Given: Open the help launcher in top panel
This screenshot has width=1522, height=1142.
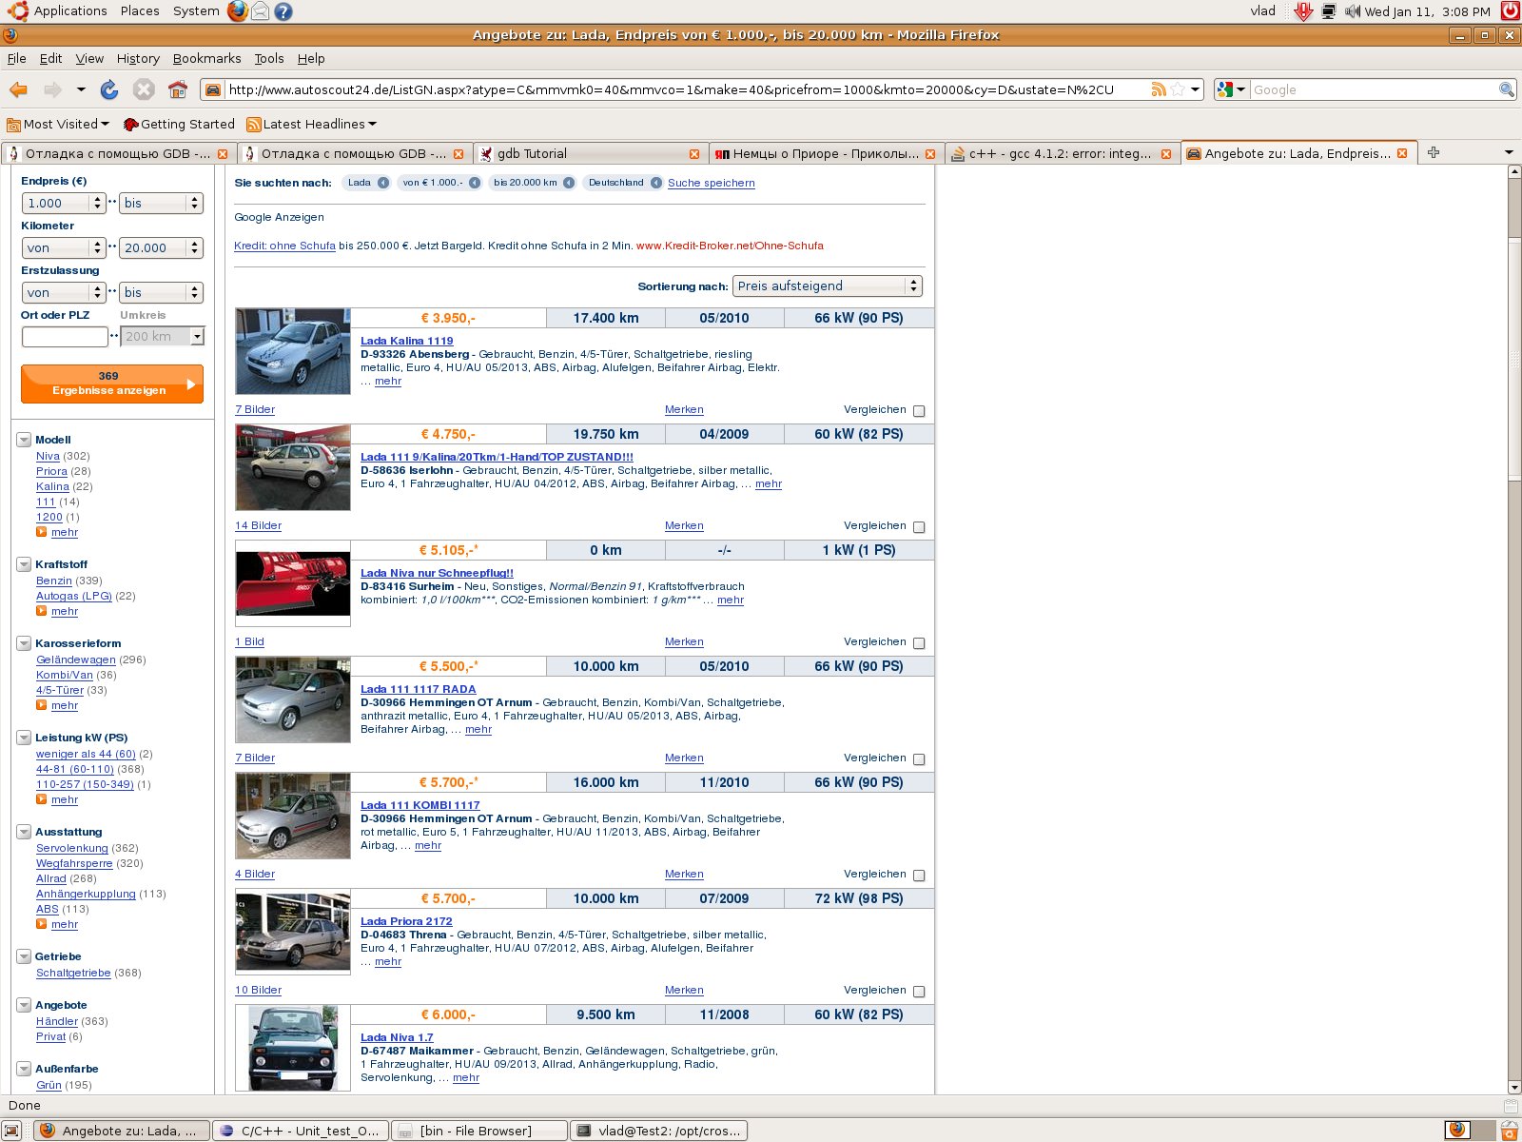Looking at the screenshot, I should (283, 11).
